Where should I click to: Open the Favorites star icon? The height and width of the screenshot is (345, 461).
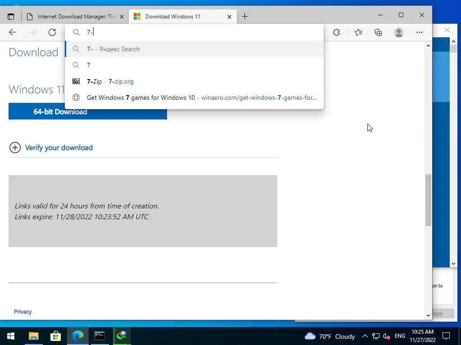[x=358, y=32]
